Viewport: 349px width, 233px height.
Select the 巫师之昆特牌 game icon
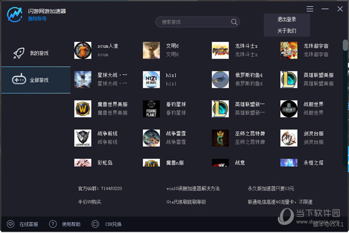220,138
